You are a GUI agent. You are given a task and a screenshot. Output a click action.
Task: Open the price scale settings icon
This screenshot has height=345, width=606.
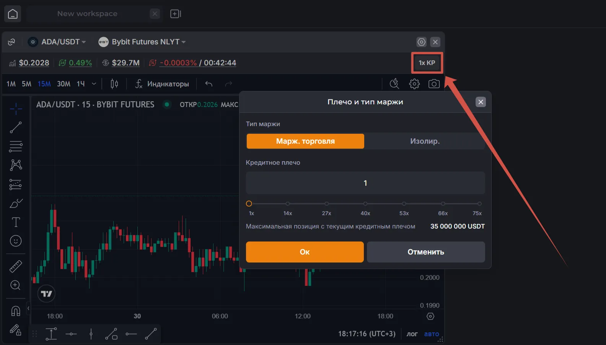(430, 316)
